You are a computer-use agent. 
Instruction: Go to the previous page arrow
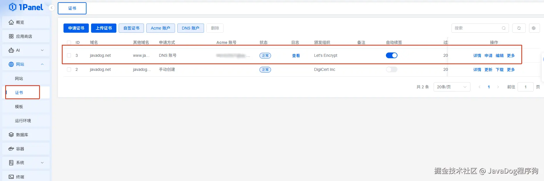tap(479, 87)
